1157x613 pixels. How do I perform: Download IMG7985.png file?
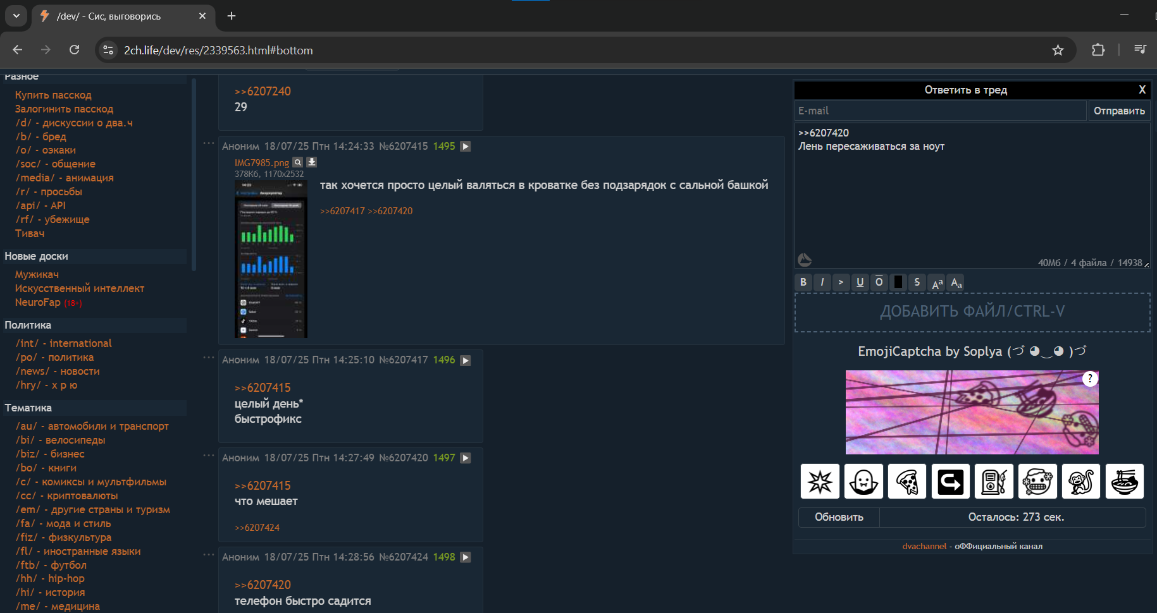pyautogui.click(x=311, y=162)
